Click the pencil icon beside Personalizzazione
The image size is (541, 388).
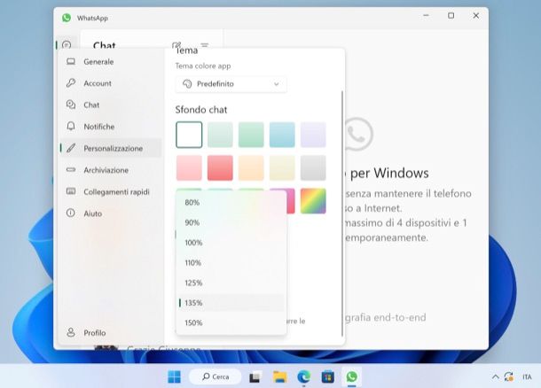coord(71,148)
